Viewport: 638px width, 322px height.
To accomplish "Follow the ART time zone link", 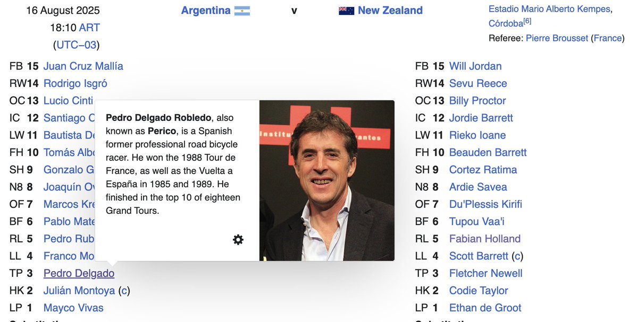I will (89, 28).
